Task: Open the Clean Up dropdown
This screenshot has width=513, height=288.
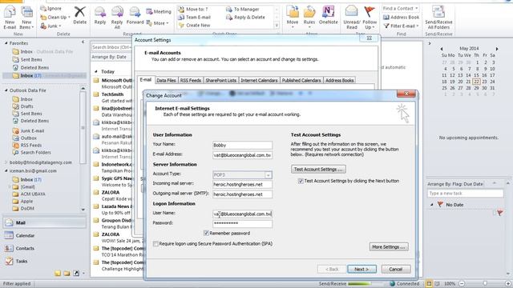Action: [55, 17]
